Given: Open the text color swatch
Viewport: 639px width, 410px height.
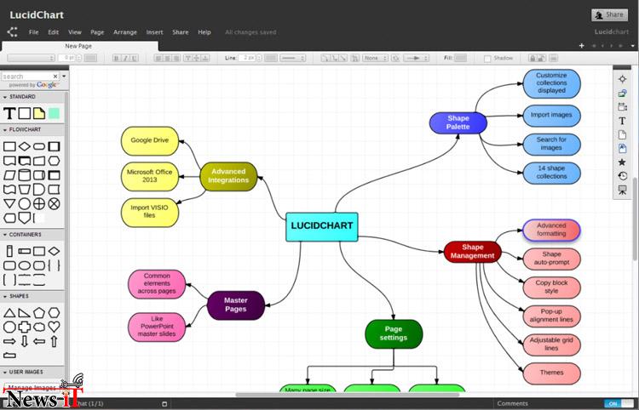Looking at the screenshot, I should tap(90, 58).
